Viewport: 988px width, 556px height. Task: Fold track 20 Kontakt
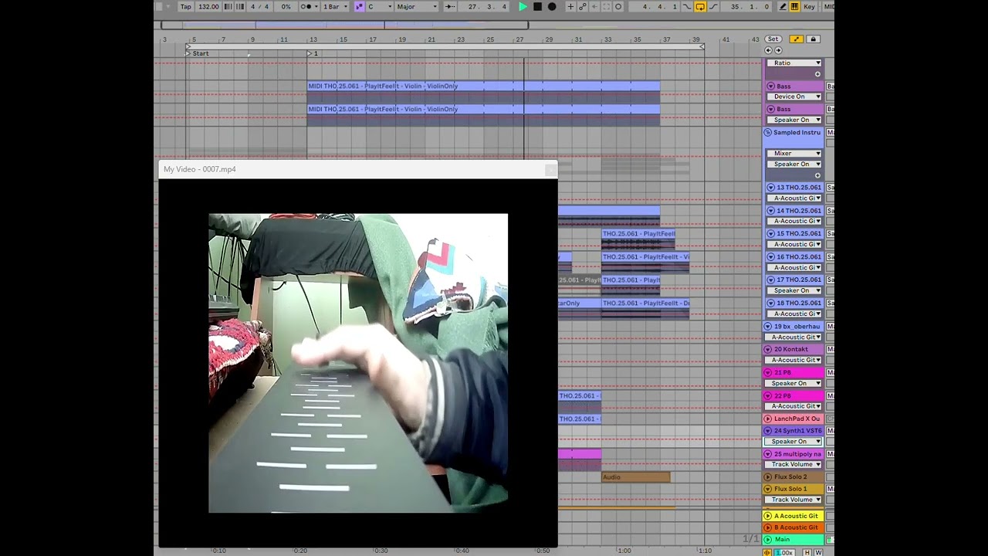coord(768,350)
